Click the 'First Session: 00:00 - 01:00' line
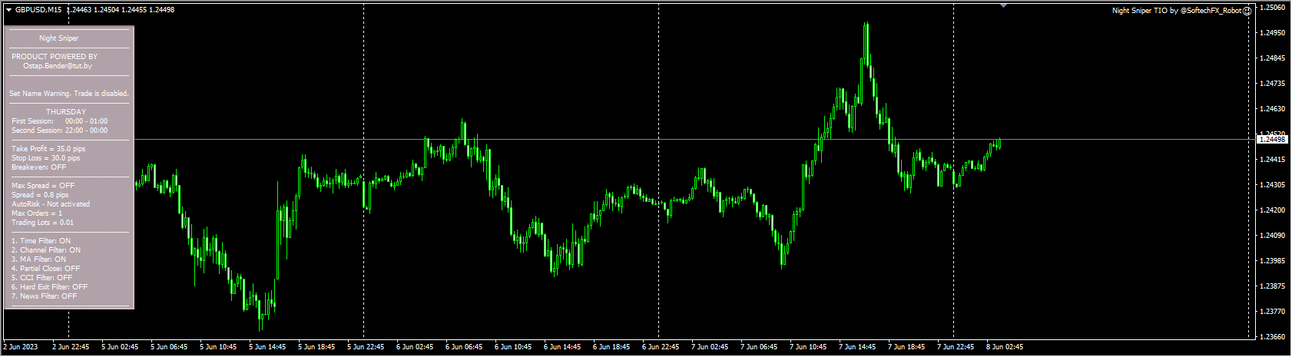 coord(60,121)
